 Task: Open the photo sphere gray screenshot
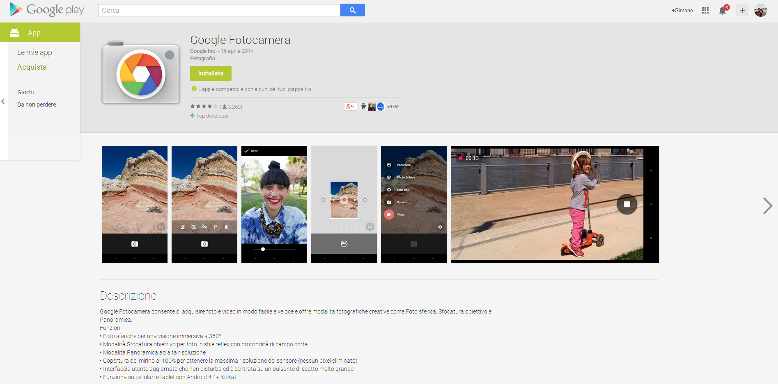(344, 204)
